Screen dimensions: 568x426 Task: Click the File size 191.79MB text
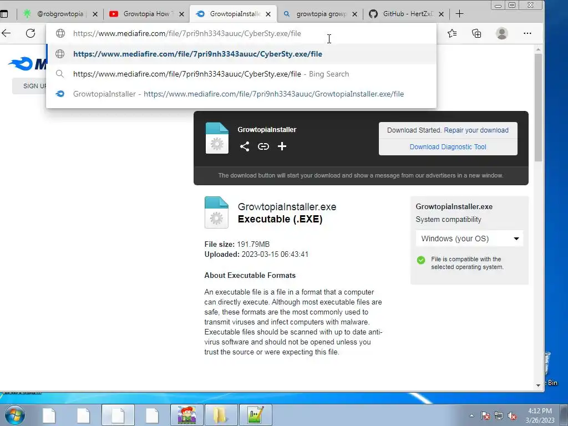(x=237, y=244)
